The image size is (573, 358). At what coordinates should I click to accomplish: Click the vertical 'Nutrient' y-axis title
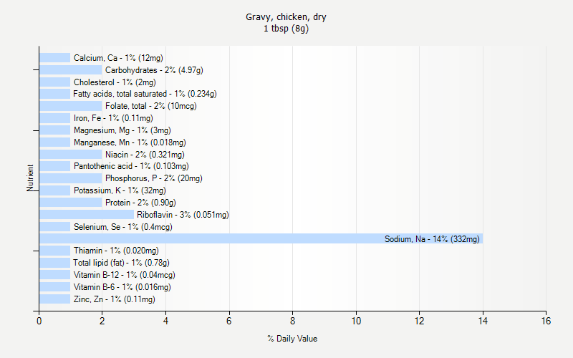point(30,178)
